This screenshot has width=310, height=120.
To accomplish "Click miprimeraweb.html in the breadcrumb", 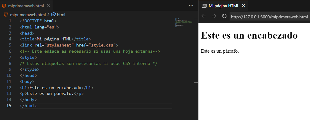I will [28, 15].
